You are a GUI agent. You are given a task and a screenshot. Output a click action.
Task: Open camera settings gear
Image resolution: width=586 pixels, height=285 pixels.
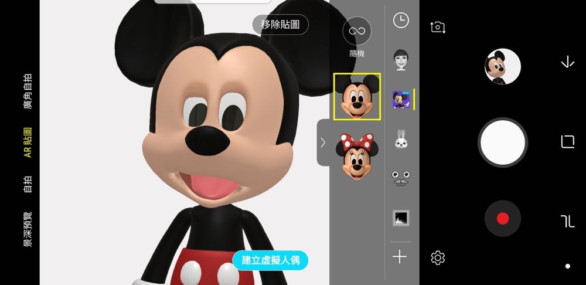point(438,257)
